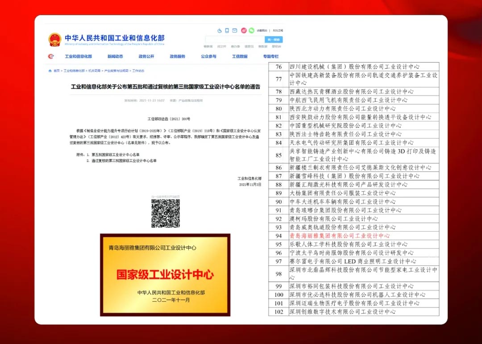Switch to the 政务公开 tab

[146, 57]
